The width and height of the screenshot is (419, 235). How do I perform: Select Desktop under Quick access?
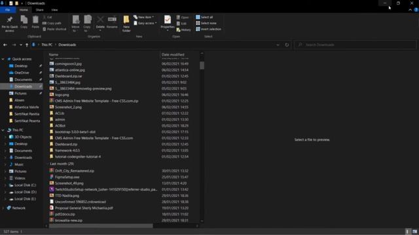[21, 66]
